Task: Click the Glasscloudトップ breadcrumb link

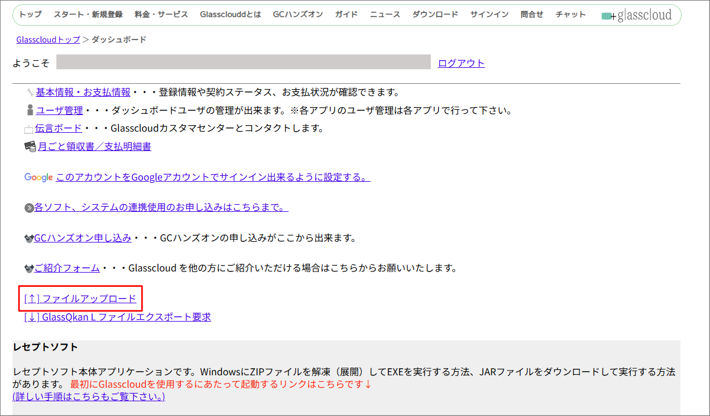Action: [47, 40]
